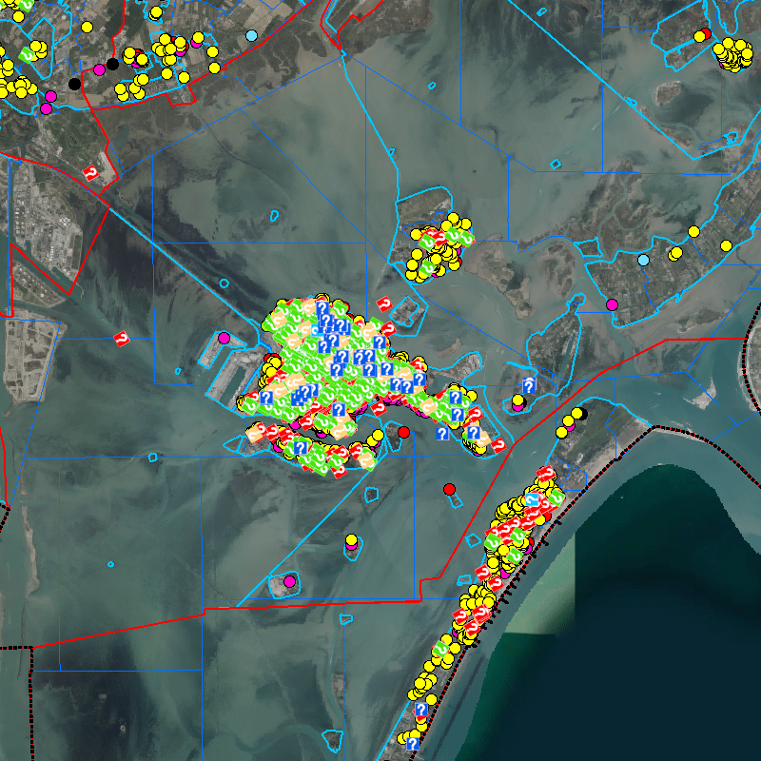Viewport: 761px width, 761px height.
Task: Click magenta dot on isolated southern lagoon island
Action: pyautogui.click(x=289, y=581)
